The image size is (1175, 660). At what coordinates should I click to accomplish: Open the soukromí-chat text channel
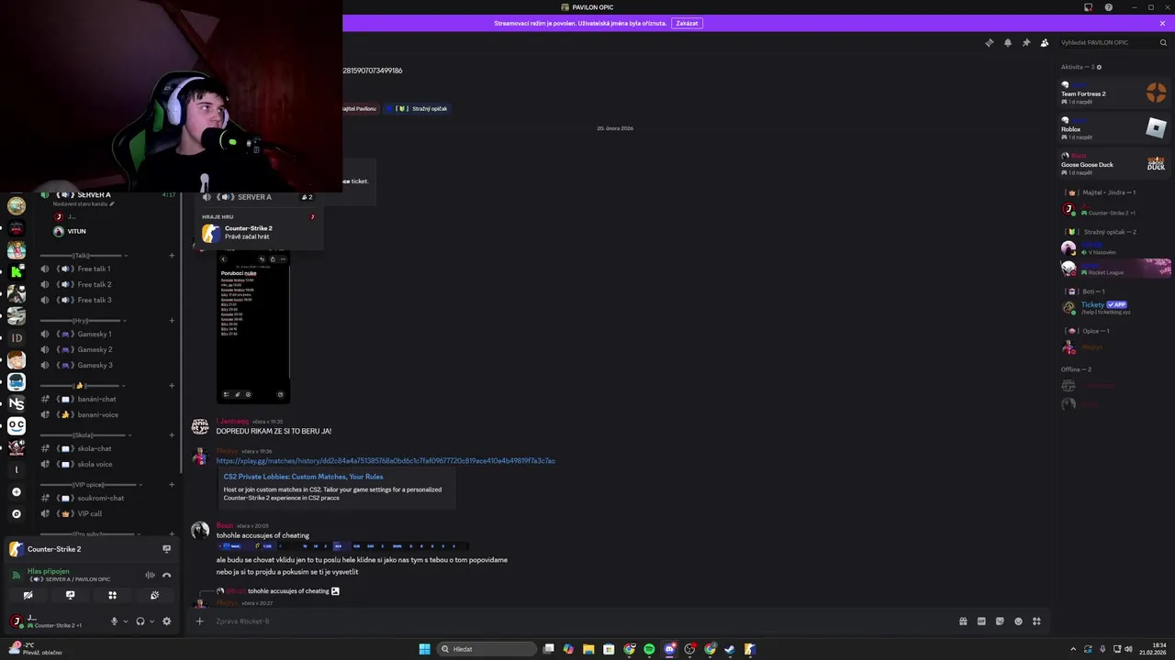108,498
